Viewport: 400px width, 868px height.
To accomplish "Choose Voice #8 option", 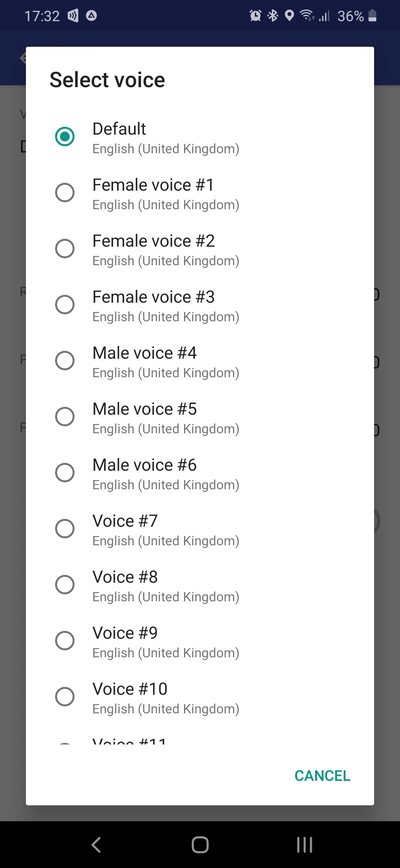I will tap(65, 585).
